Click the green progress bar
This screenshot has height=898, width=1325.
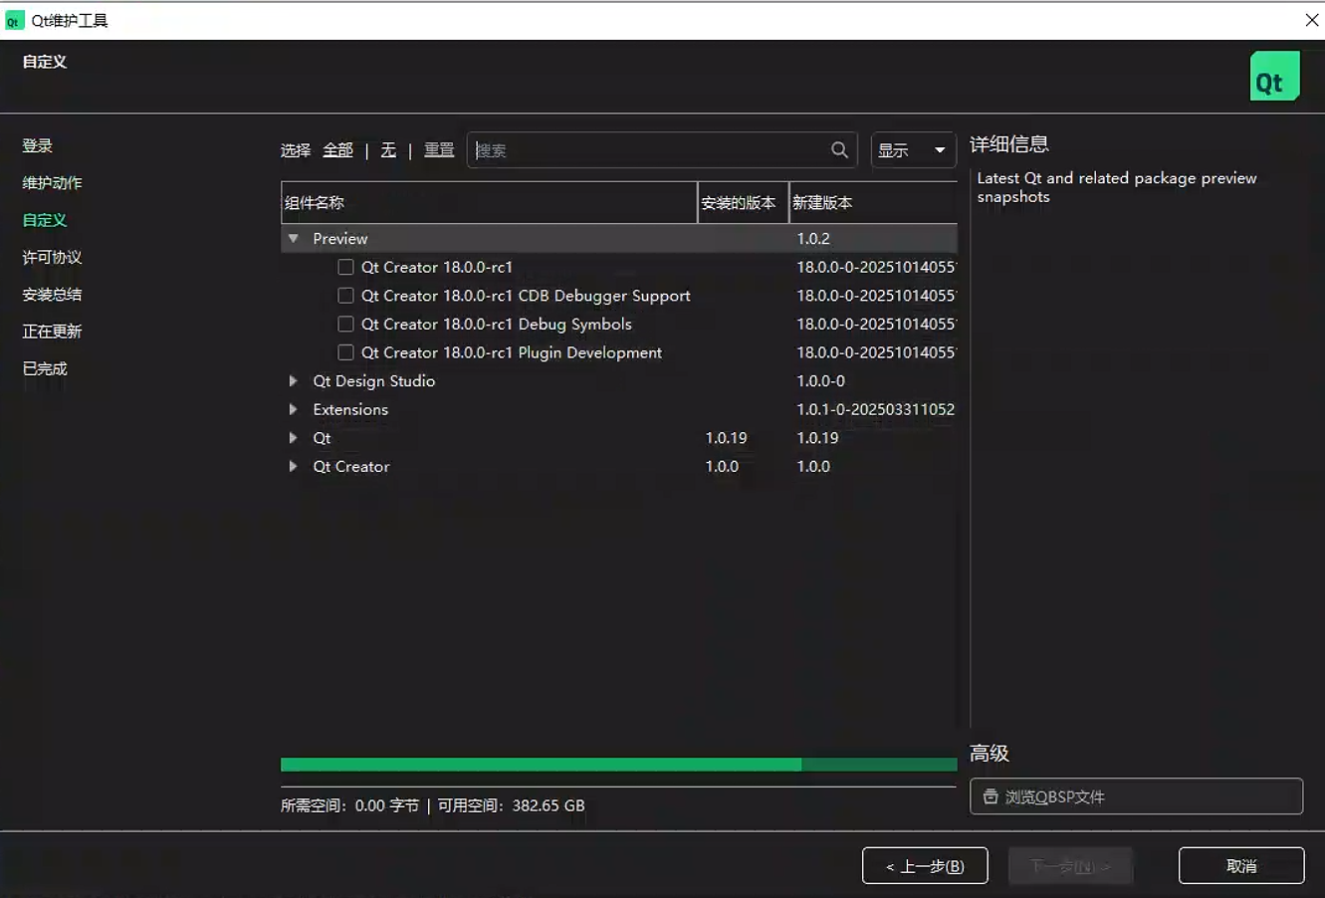pos(618,765)
